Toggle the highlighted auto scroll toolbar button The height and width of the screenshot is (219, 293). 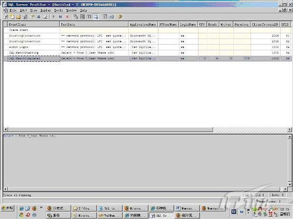coord(96,17)
